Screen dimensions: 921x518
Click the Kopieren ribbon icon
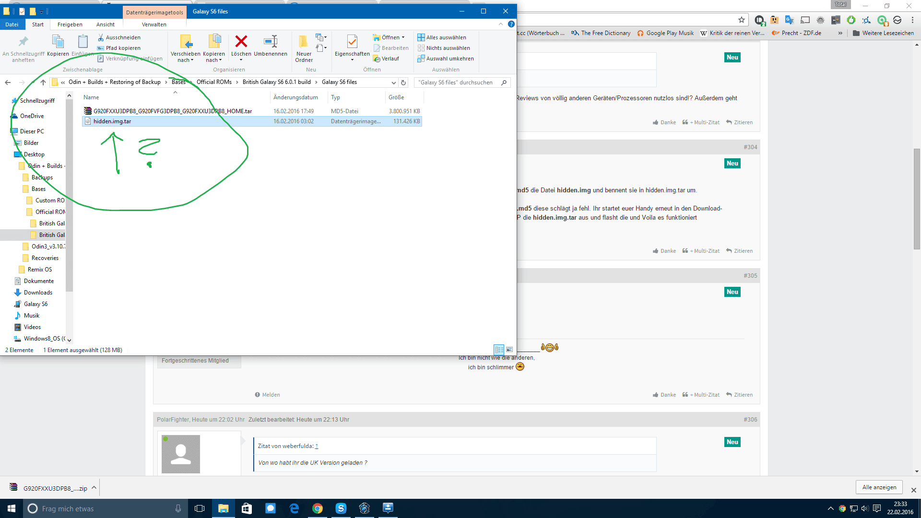58,46
